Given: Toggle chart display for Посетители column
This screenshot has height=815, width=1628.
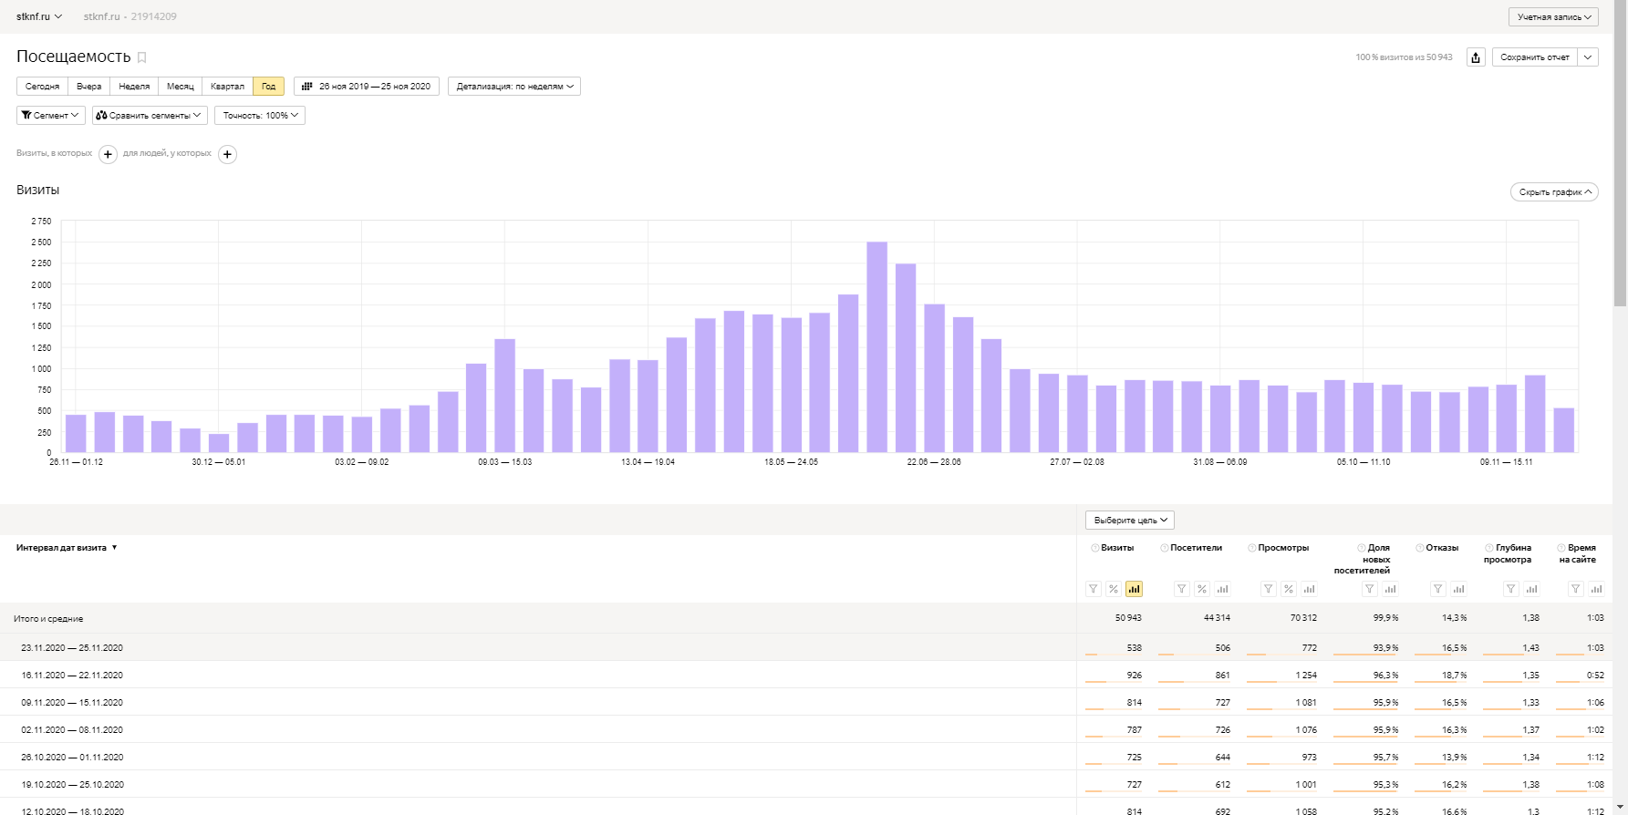Looking at the screenshot, I should click(x=1222, y=589).
